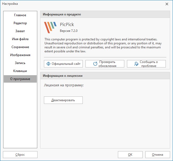The width and height of the screenshot is (173, 161).
Task: Open the Главное settings section
Action: pos(20,15)
